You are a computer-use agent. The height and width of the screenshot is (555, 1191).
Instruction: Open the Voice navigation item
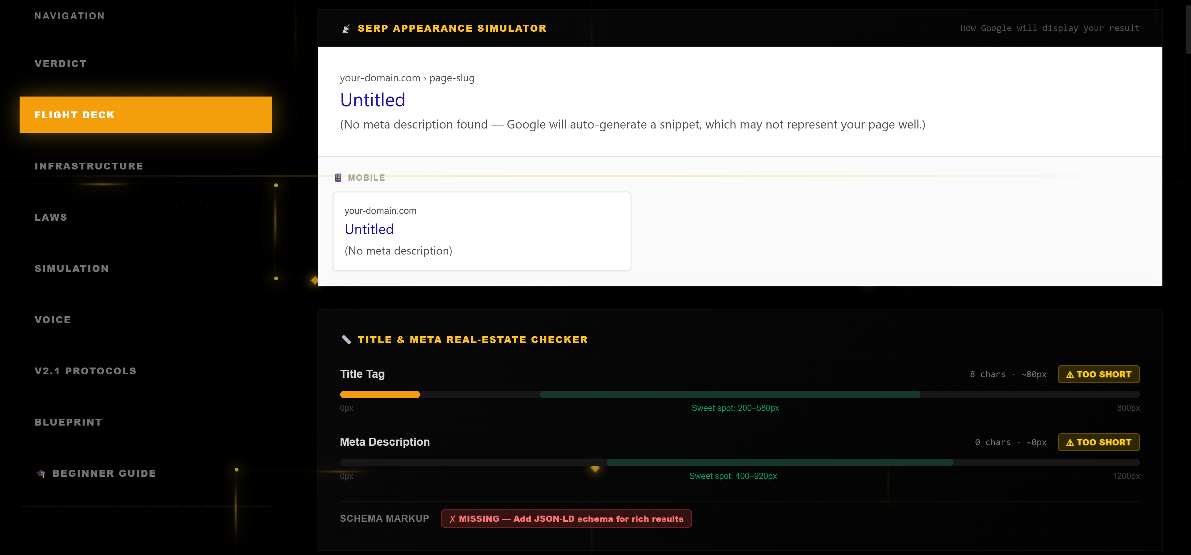click(x=53, y=320)
